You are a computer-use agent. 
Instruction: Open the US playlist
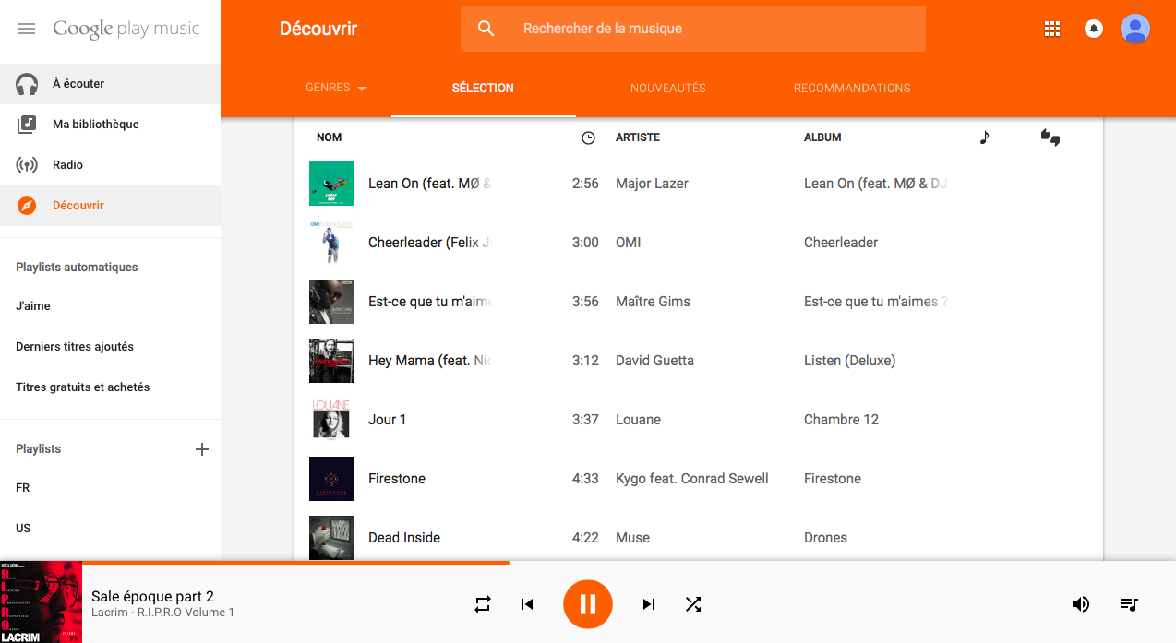point(110,529)
